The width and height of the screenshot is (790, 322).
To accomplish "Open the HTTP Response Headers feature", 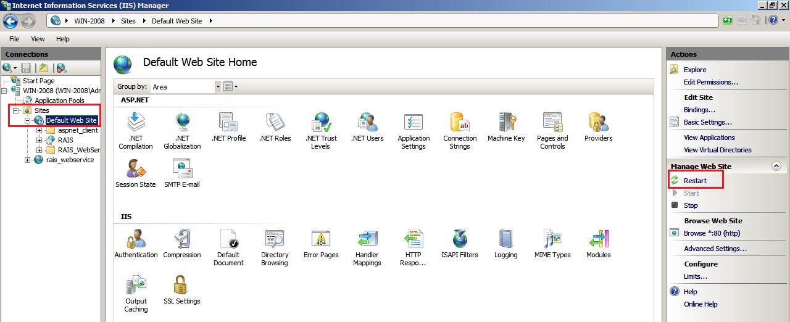I will [414, 247].
